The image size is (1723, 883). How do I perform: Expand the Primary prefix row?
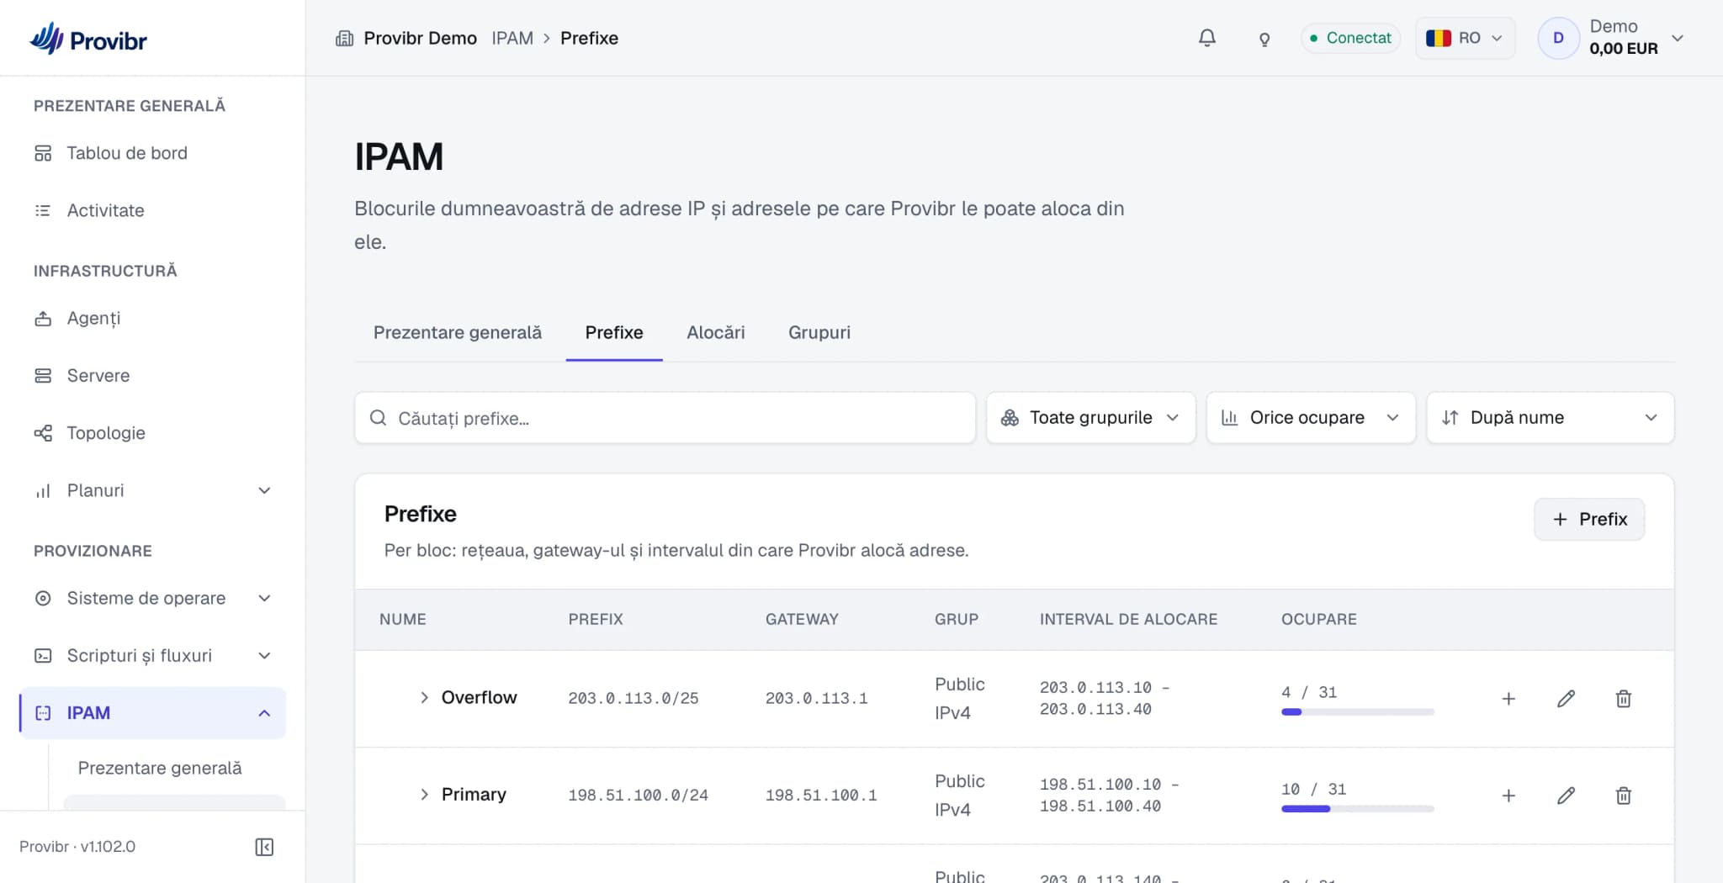point(424,794)
